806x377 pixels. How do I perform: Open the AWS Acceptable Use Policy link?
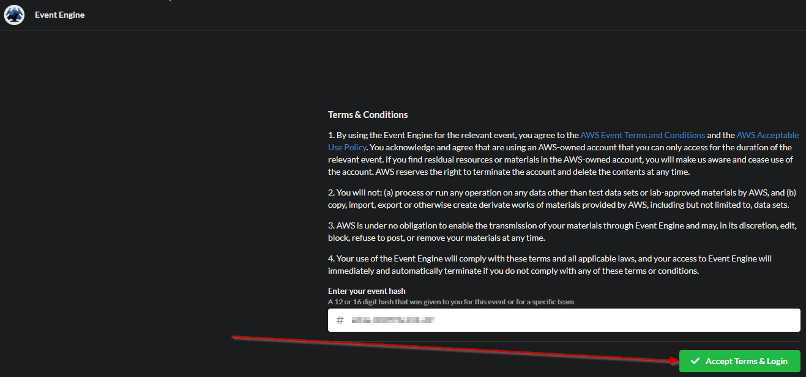[x=767, y=135]
